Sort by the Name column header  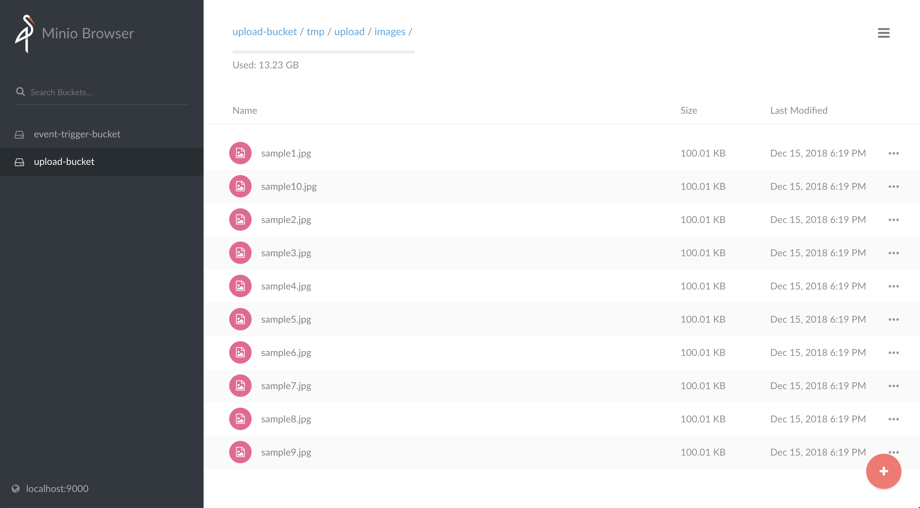click(x=245, y=110)
